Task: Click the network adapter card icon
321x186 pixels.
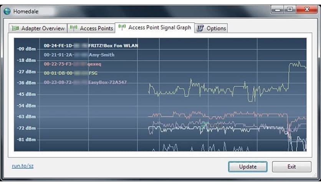Action: pos(15,28)
